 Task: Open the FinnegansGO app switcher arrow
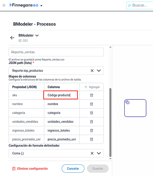point(41,5)
